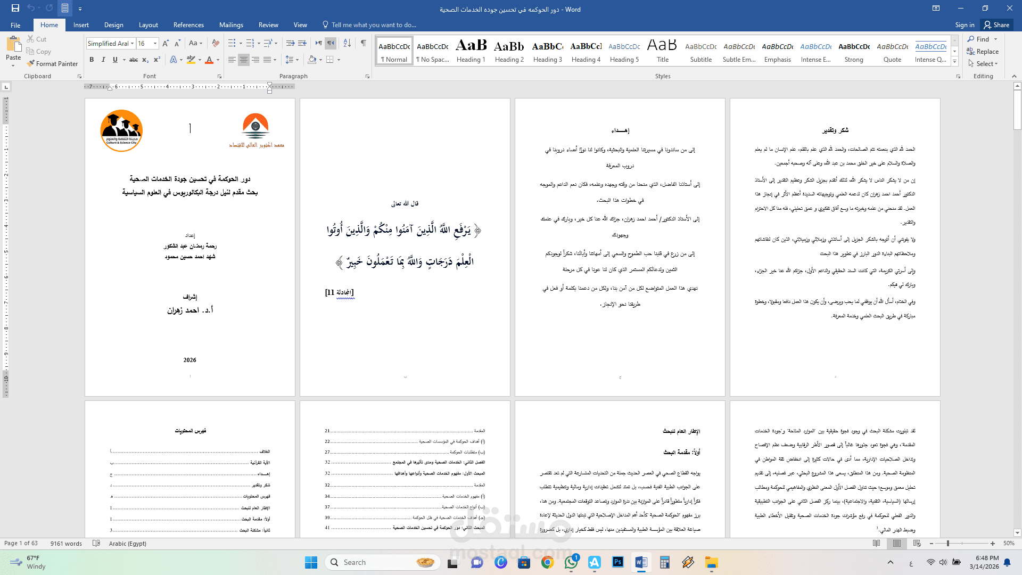Pick the red font color swatch

(209, 60)
